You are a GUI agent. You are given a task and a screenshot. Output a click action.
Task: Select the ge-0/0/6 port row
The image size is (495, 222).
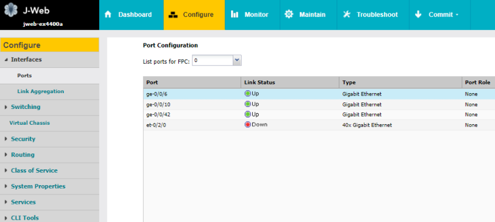[319, 94]
